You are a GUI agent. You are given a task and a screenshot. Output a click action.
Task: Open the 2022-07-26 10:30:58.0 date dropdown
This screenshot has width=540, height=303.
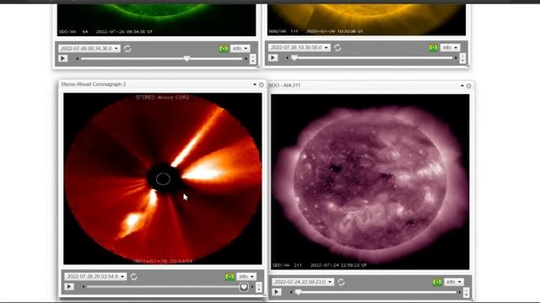coord(300,47)
